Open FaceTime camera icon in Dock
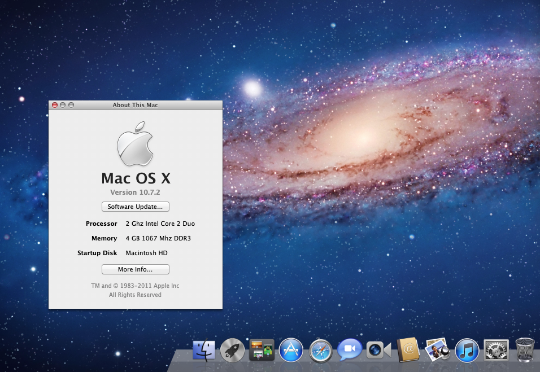Screen dimensions: 540x372 coord(378,351)
